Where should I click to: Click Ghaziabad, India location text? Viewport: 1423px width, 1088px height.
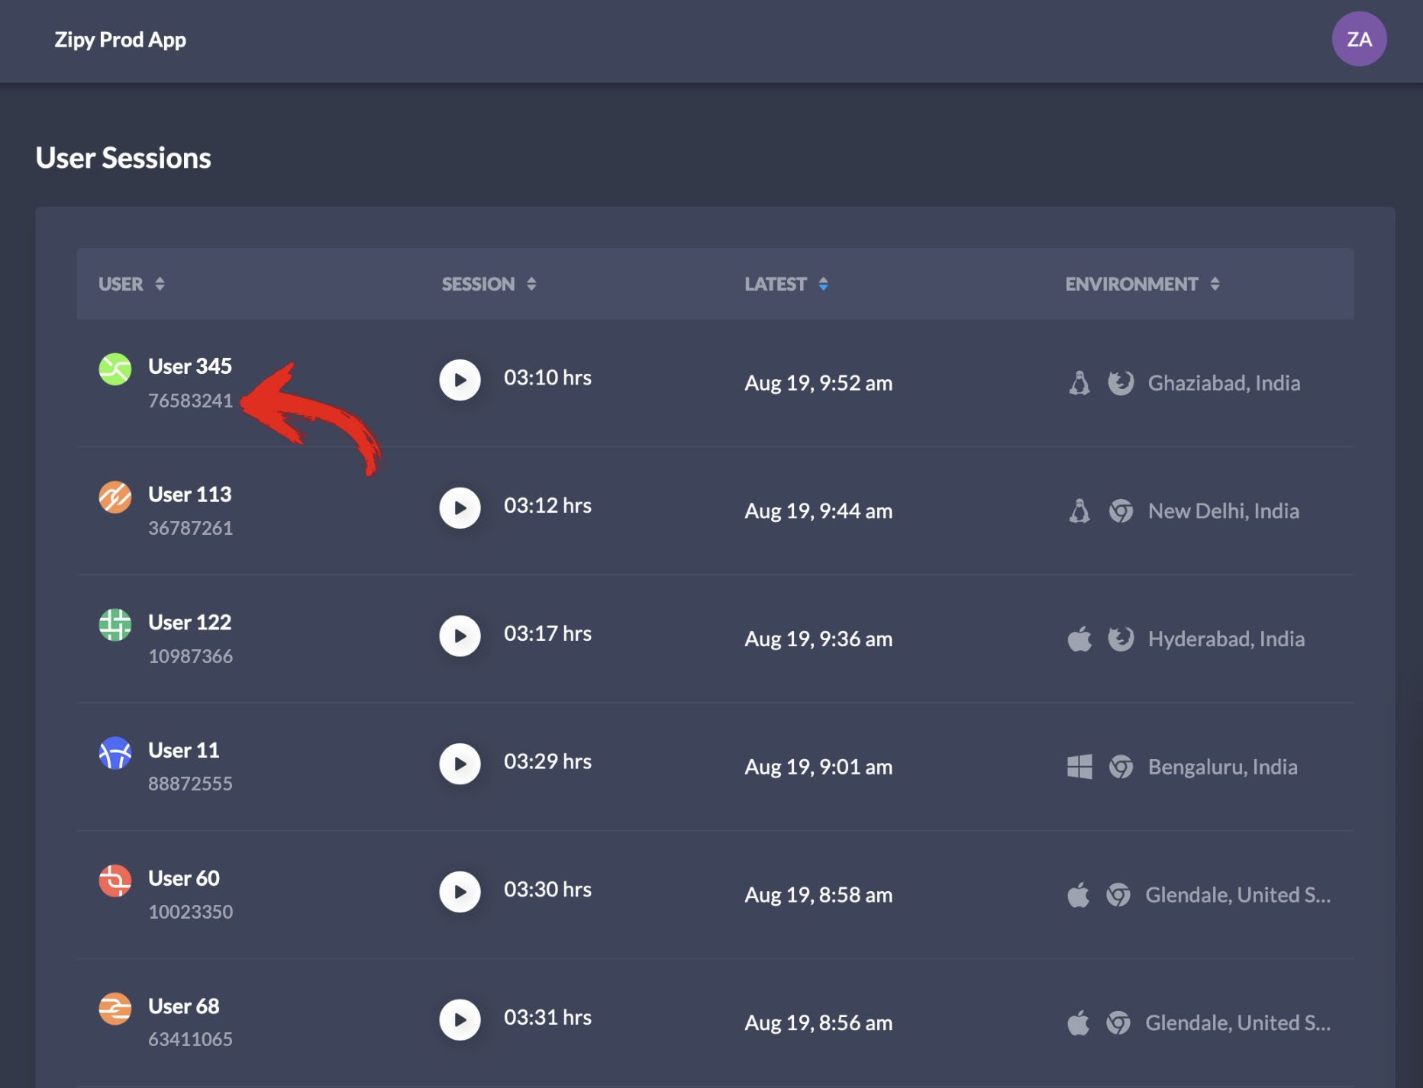(x=1224, y=383)
